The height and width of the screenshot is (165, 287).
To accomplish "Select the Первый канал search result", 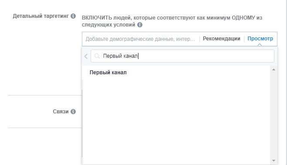I will [x=108, y=73].
